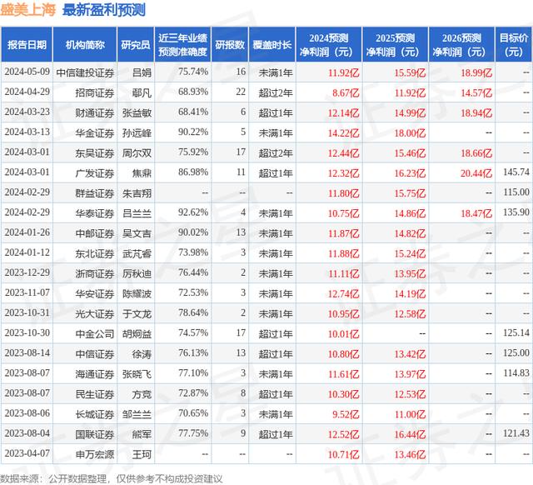The image size is (533, 485).
Task: Click researcher name 吴文吉
Action: point(137,233)
